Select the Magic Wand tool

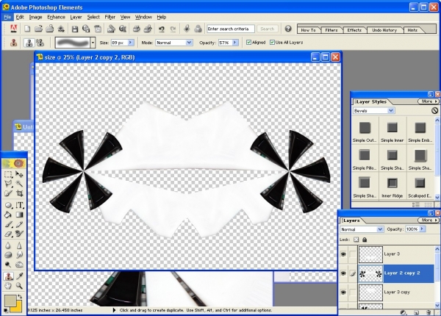pos(19,184)
